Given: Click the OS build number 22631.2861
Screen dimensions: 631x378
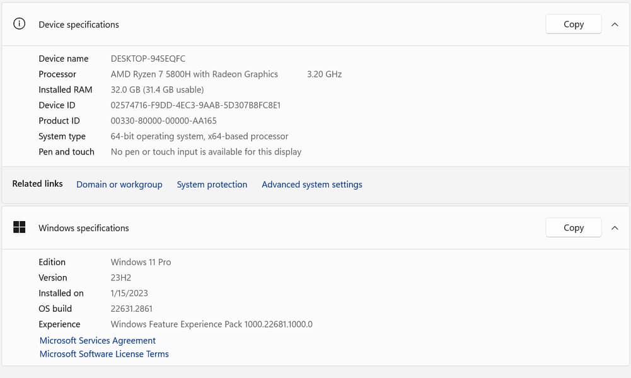Looking at the screenshot, I should point(132,309).
